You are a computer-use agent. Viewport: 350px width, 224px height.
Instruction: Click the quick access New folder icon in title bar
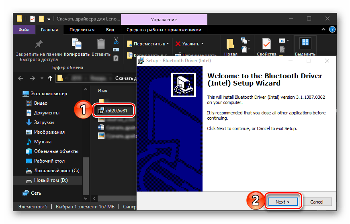pos(41,19)
